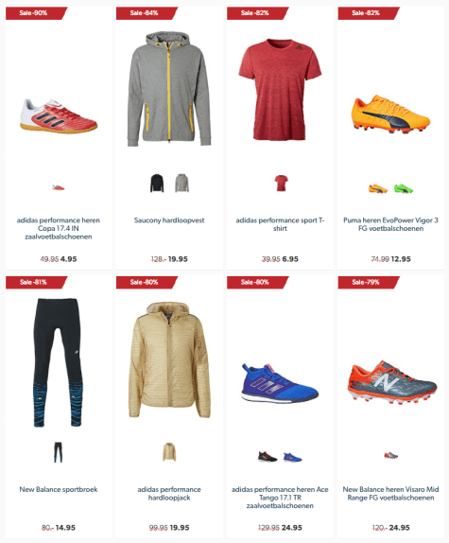Select the small red T-shirt variant thumbnail

click(281, 183)
